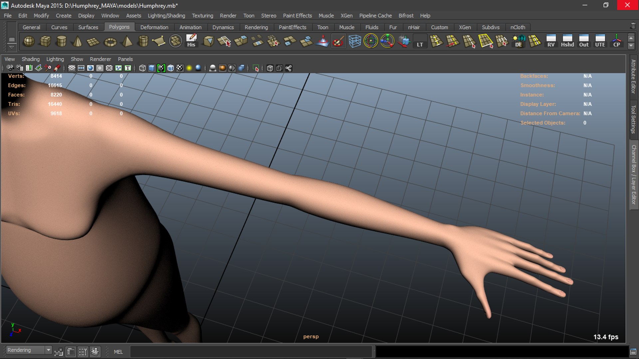This screenshot has height=359, width=639.
Task: Toggle wireframe display mode cube icon
Action: point(142,68)
